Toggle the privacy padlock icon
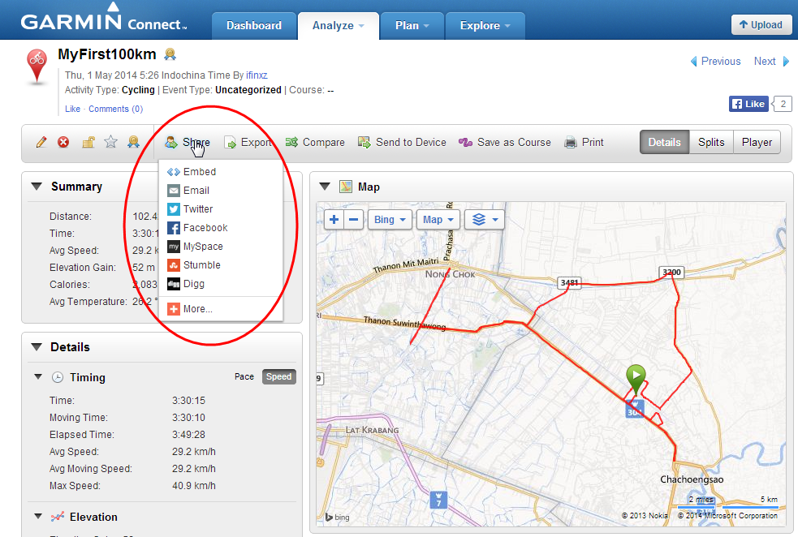Image resolution: width=798 pixels, height=537 pixels. 88,143
